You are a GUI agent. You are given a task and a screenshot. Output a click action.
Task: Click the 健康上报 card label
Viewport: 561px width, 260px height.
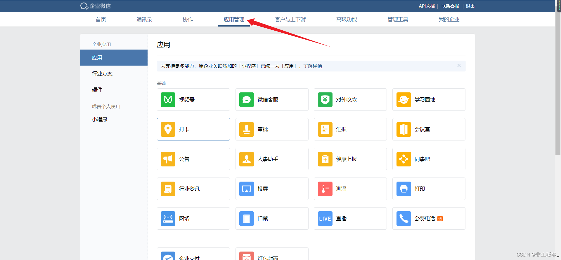347,159
